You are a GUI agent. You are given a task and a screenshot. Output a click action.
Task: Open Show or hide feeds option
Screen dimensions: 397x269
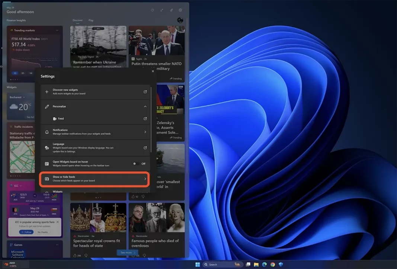click(95, 179)
